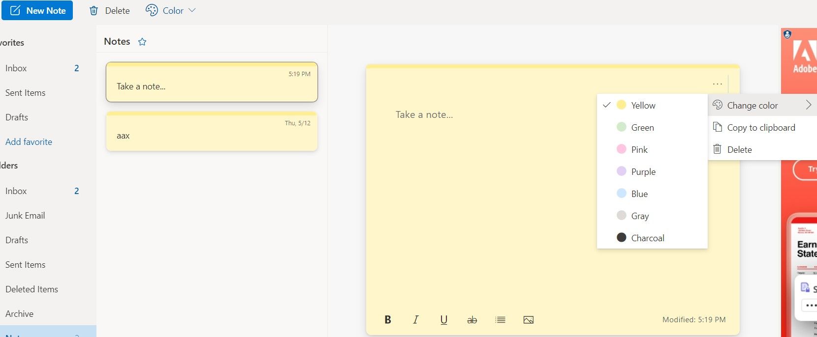Choose Delete from the note context menu
817x337 pixels.
coord(762,149)
